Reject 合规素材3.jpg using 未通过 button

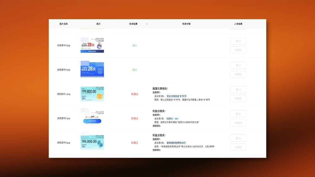pyautogui.click(x=238, y=50)
